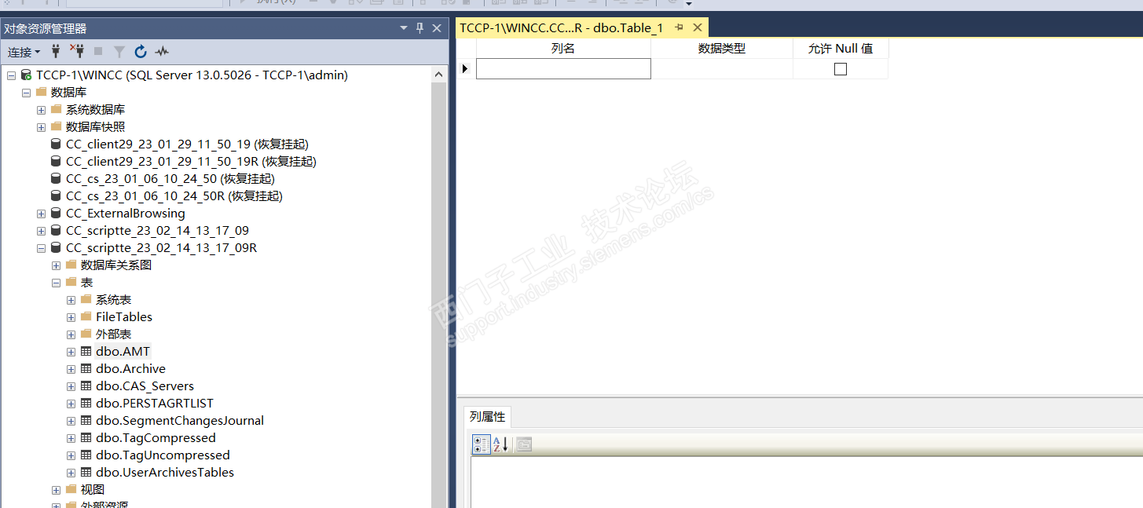Click the 数据类型 column header
Image resolution: width=1143 pixels, height=508 pixels.
click(x=722, y=49)
